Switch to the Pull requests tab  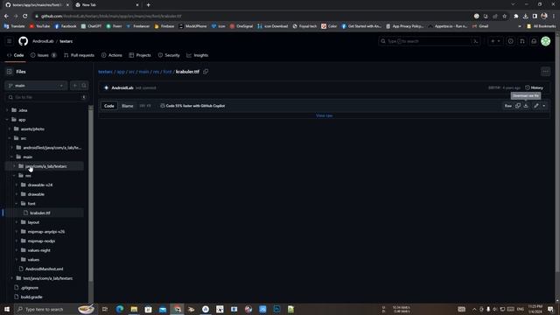pos(79,55)
